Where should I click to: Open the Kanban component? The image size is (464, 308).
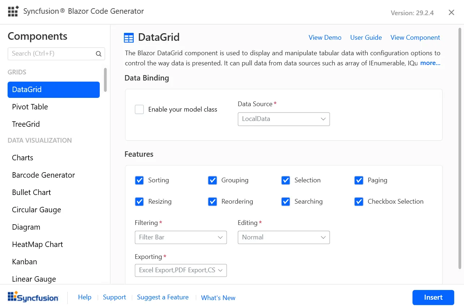click(x=24, y=261)
